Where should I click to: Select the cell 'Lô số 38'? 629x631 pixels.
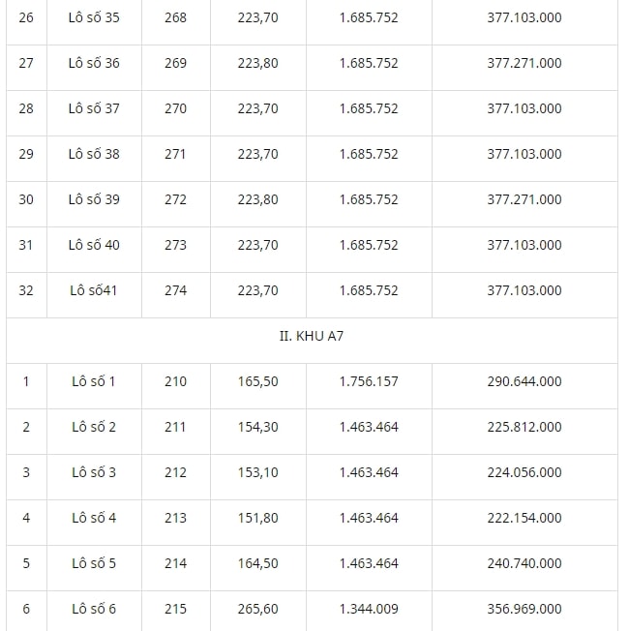[x=94, y=154]
